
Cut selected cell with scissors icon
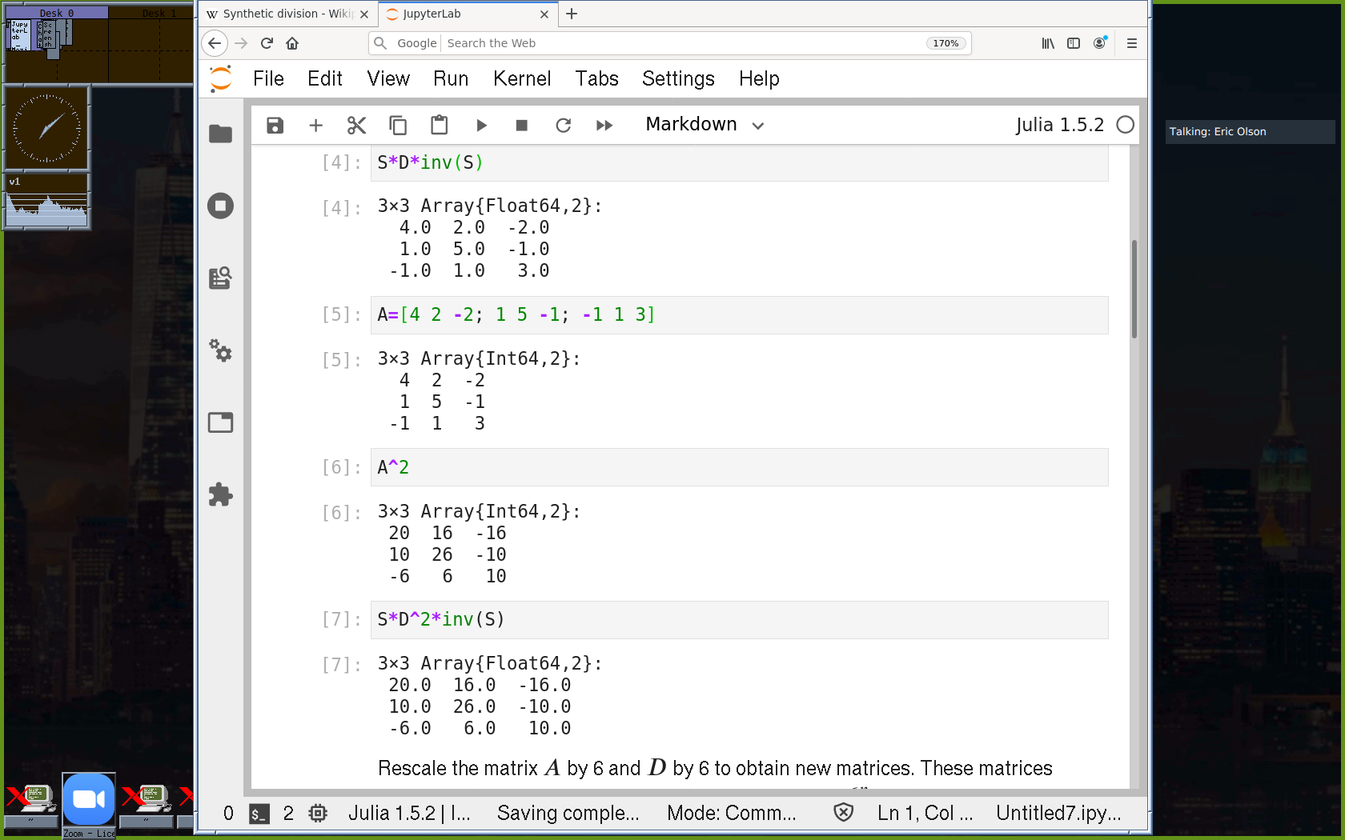pyautogui.click(x=356, y=125)
